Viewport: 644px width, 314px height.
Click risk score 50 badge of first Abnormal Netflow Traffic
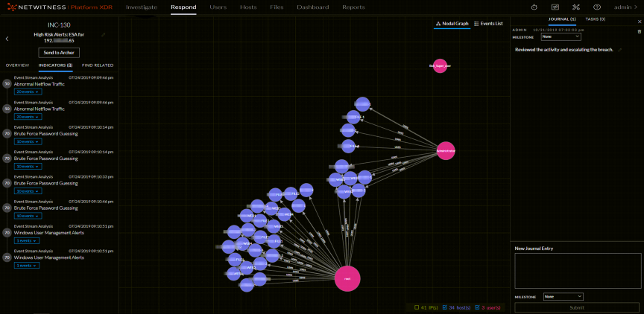click(x=7, y=83)
